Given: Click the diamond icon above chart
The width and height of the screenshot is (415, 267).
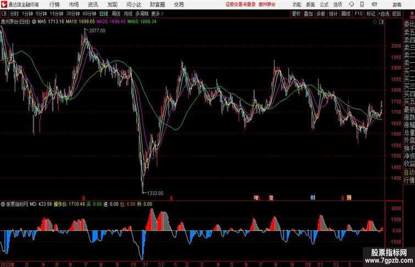Looking at the screenshot, I should 375,22.
